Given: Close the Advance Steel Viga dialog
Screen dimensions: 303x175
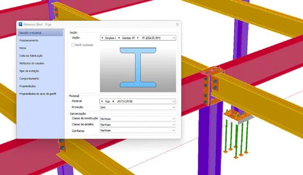Looking at the screenshot, I should click(x=177, y=24).
